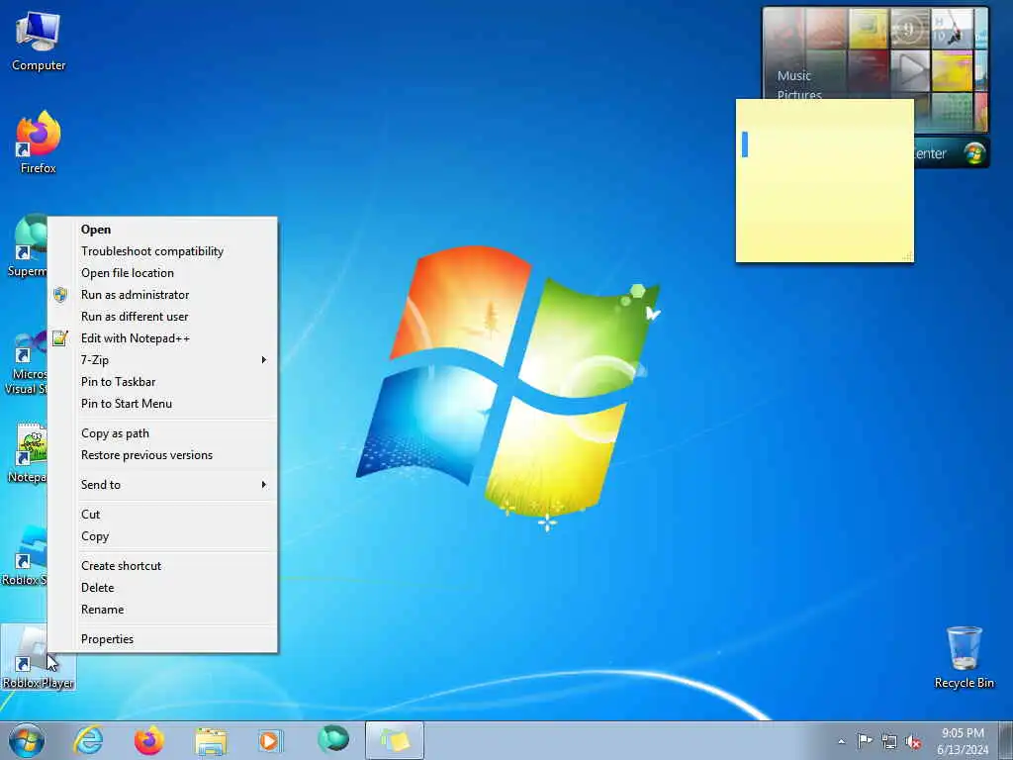Image resolution: width=1013 pixels, height=760 pixels.
Task: Switch to Sticky Notes taskbar button
Action: 395,740
